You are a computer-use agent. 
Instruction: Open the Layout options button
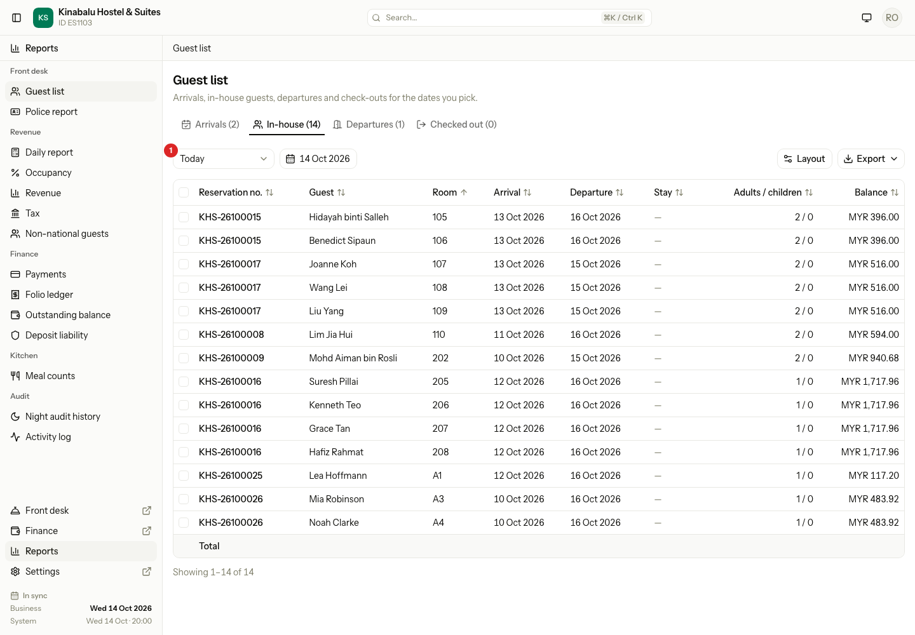[x=804, y=159]
